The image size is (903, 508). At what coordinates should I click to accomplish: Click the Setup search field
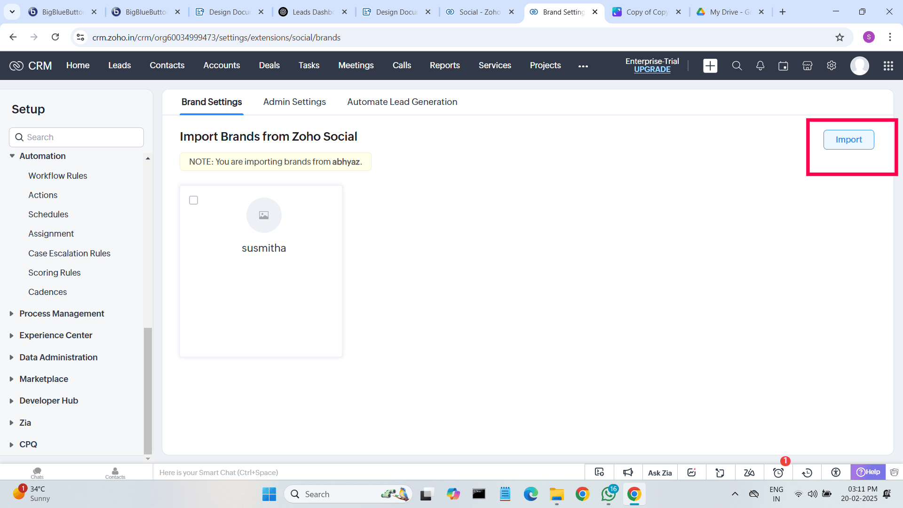76,137
